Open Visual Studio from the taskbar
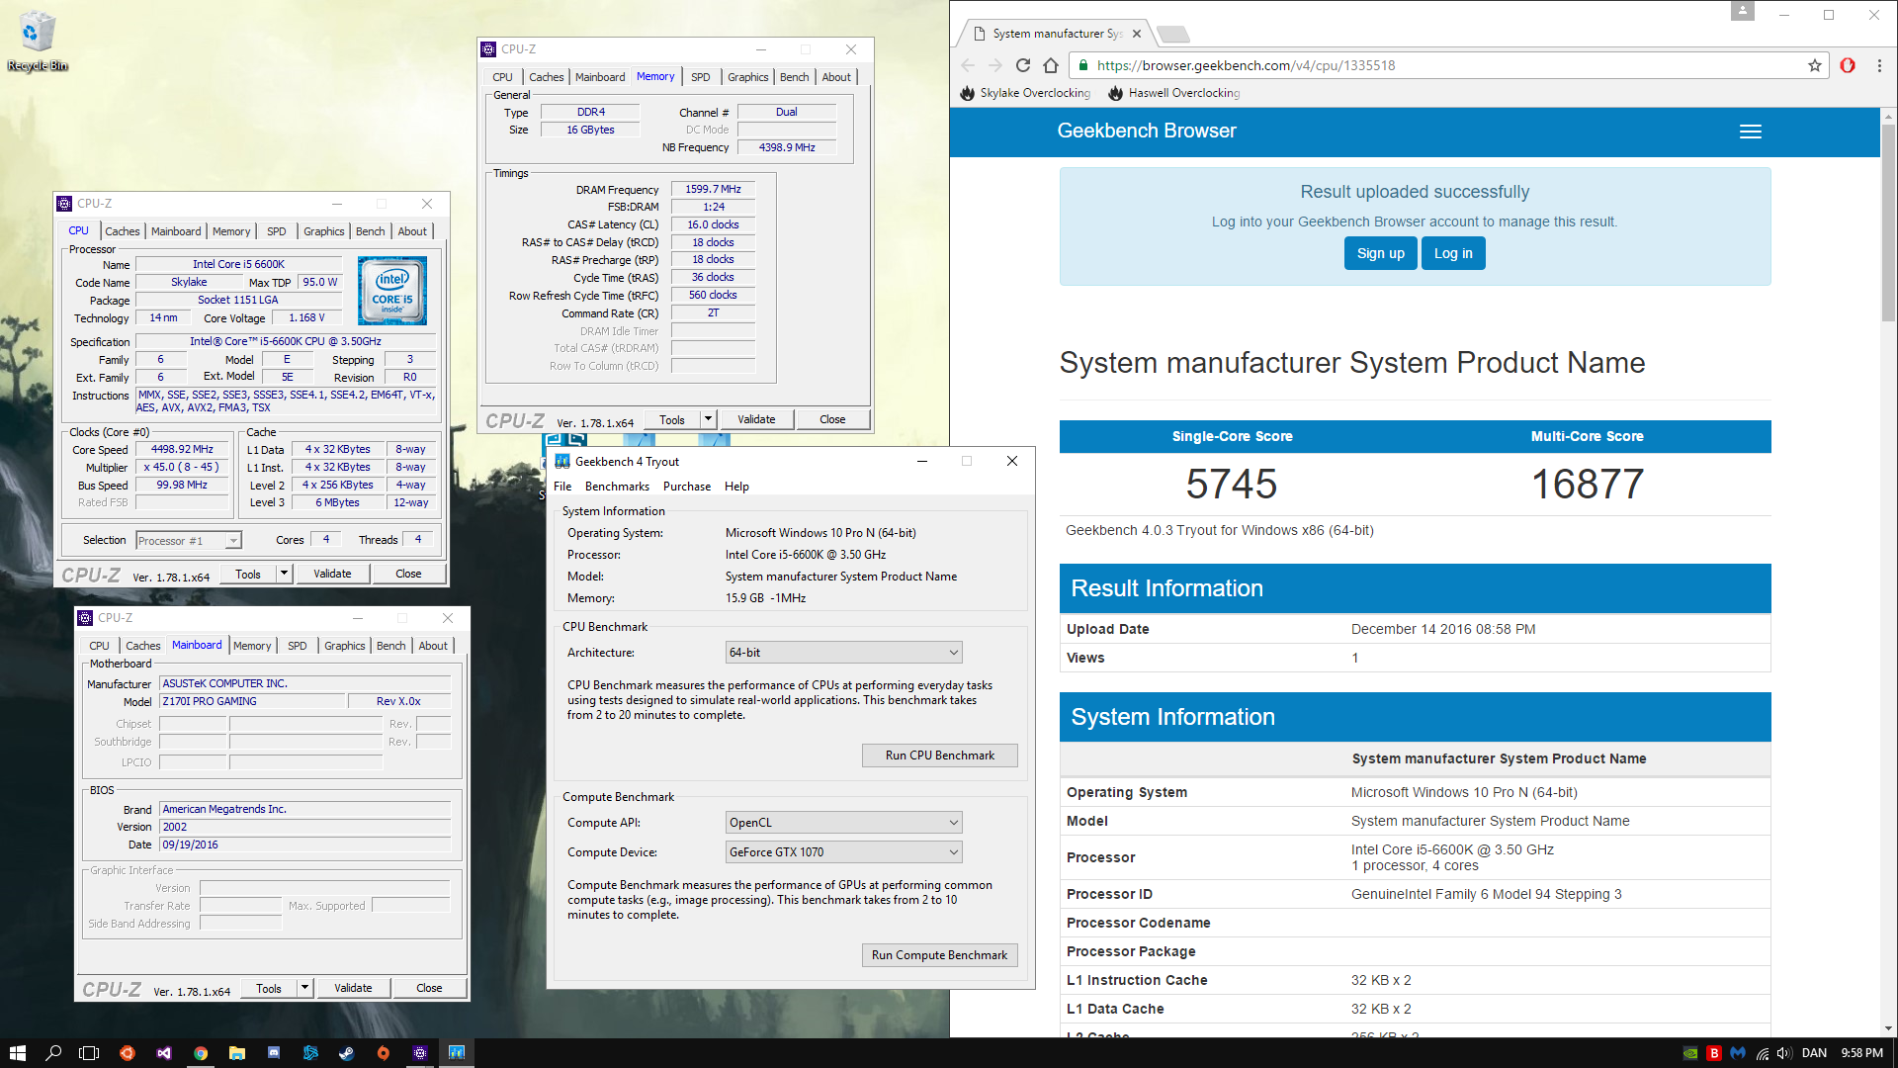Image resolution: width=1898 pixels, height=1068 pixels. pos(164,1053)
